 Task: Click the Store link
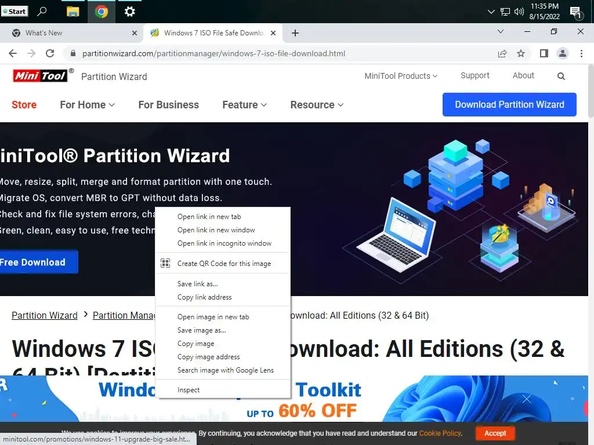[x=24, y=105]
